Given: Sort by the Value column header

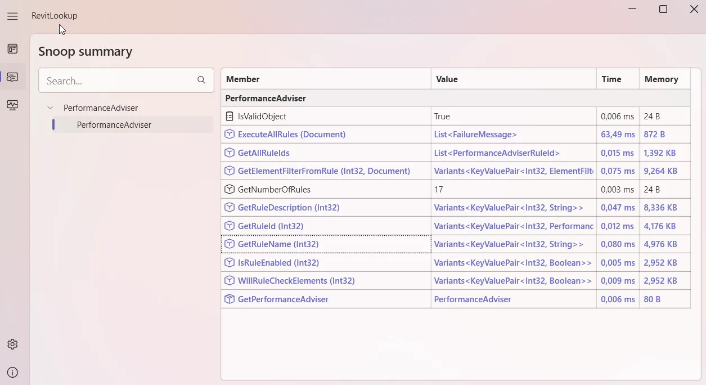Looking at the screenshot, I should 514,79.
